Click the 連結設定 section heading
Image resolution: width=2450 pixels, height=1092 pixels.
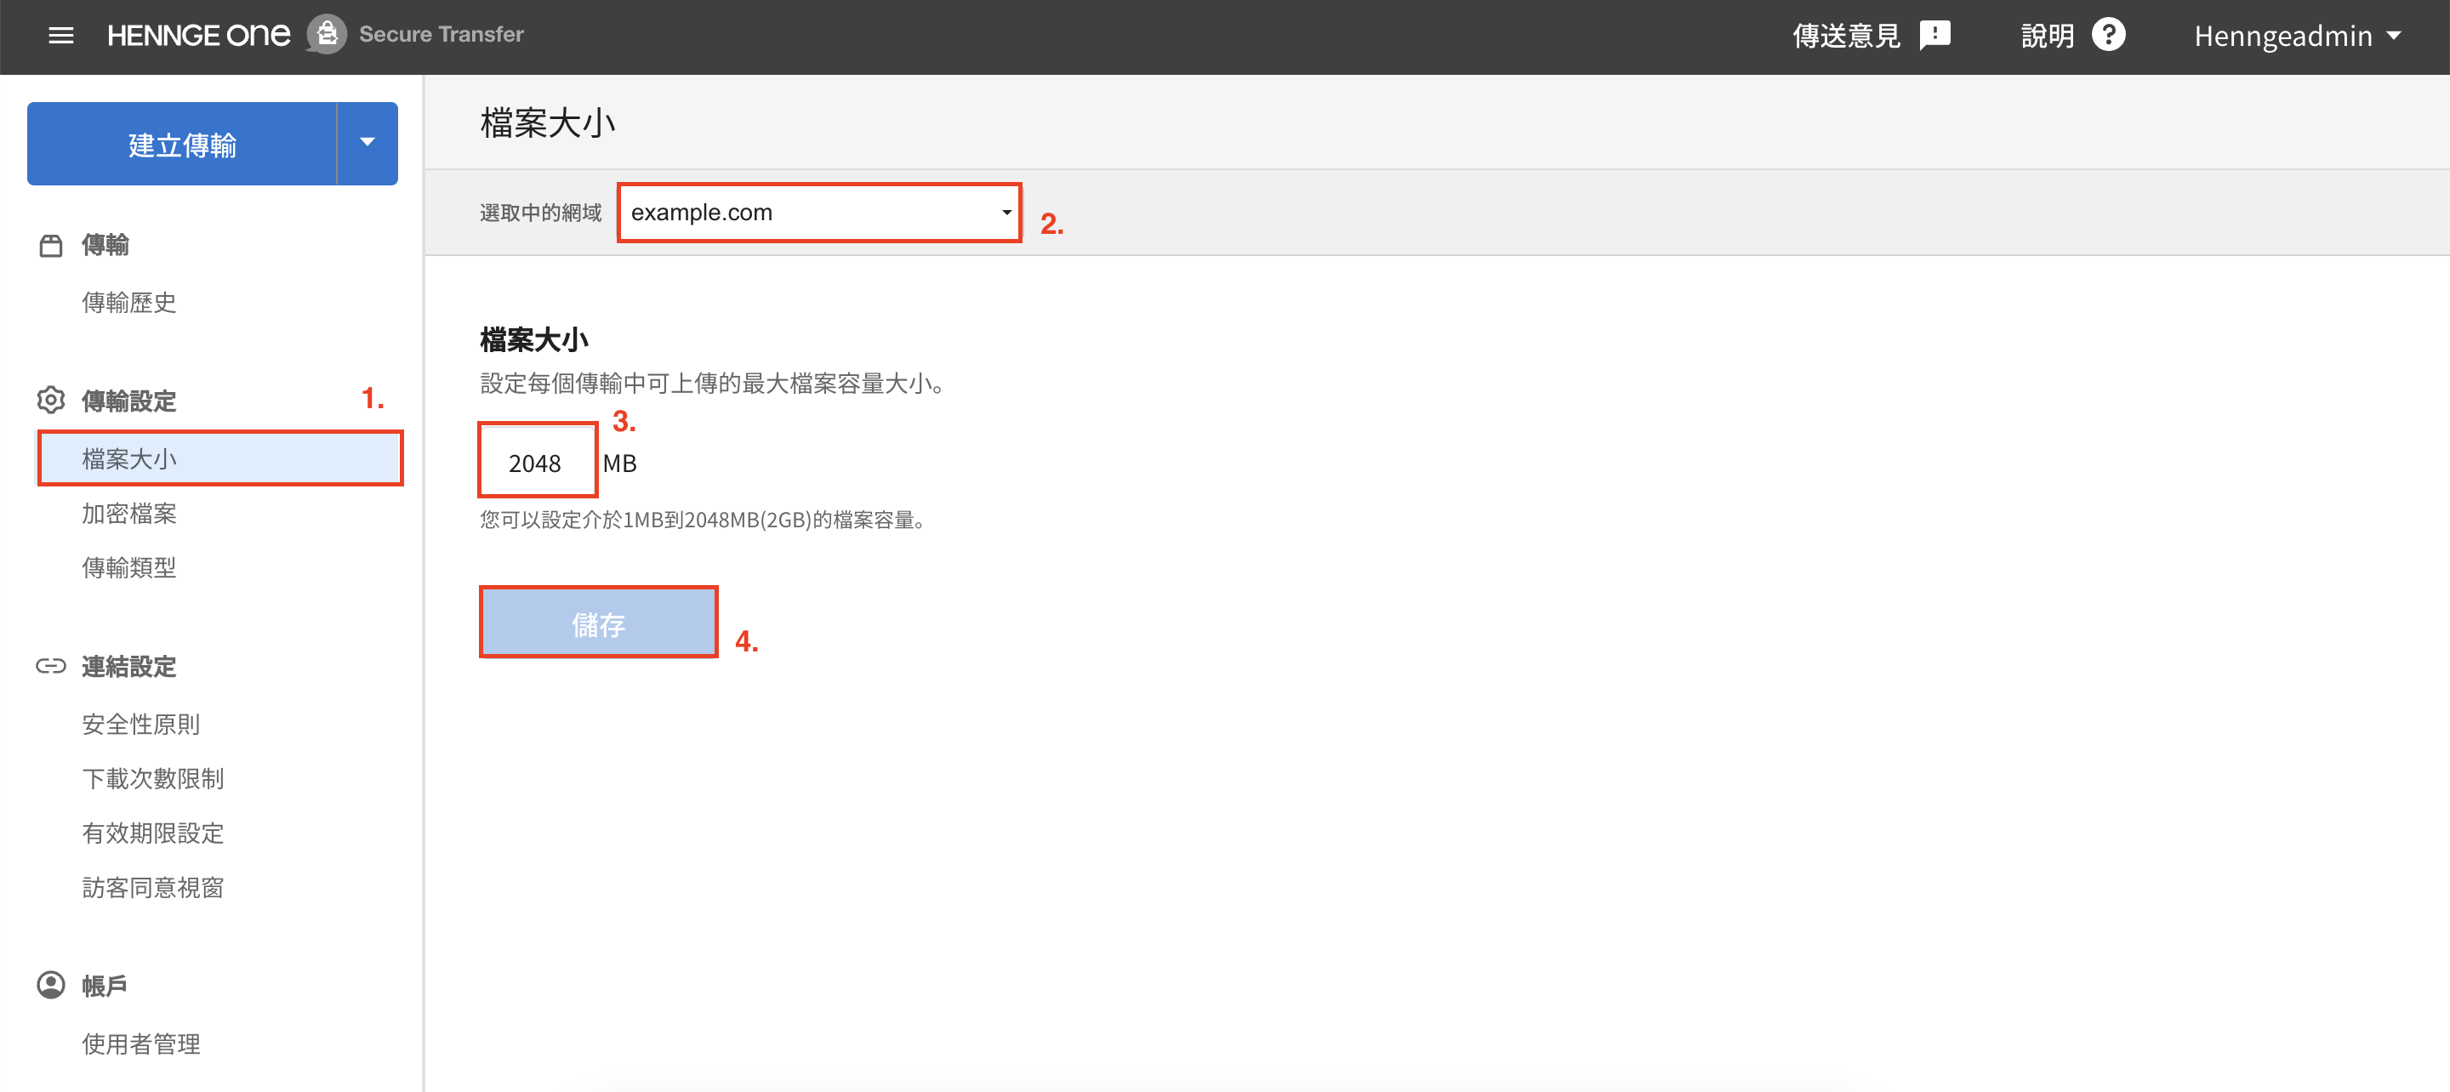[x=129, y=667]
